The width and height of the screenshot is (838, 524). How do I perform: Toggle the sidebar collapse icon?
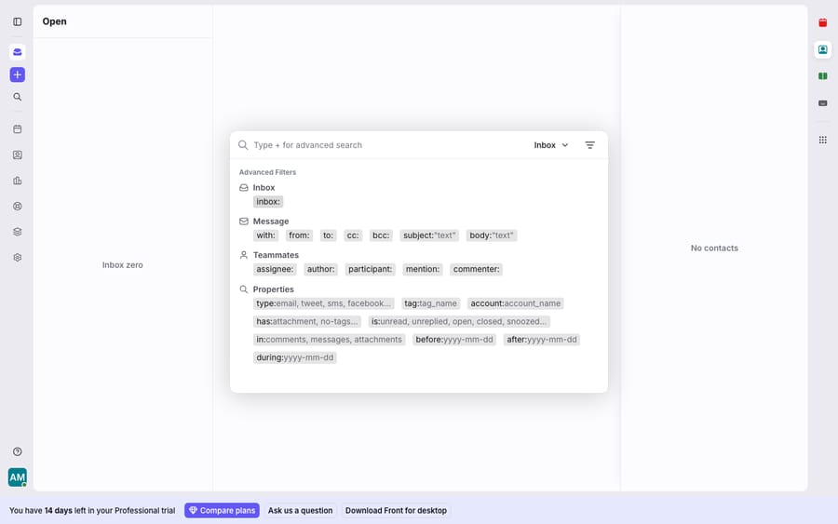(x=17, y=22)
